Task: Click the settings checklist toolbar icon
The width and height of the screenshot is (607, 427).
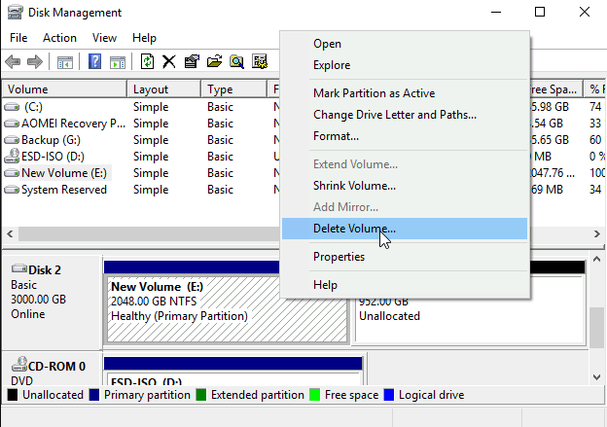Action: pos(260,61)
